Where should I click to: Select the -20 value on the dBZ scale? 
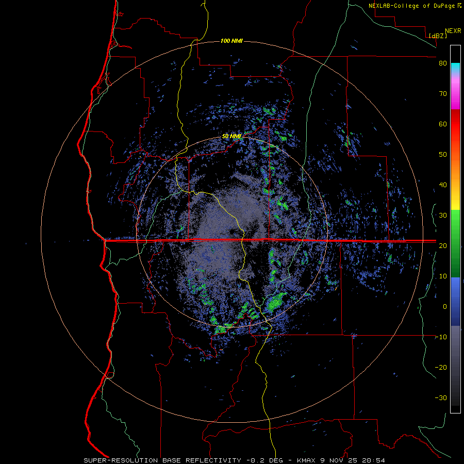[441, 367]
